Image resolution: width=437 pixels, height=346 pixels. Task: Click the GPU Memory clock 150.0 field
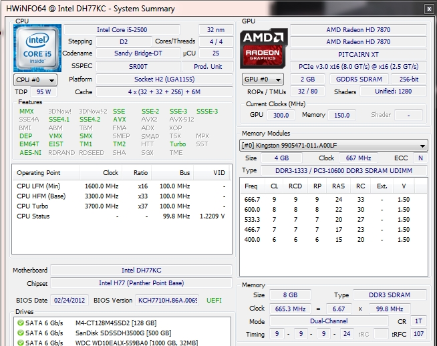341,115
